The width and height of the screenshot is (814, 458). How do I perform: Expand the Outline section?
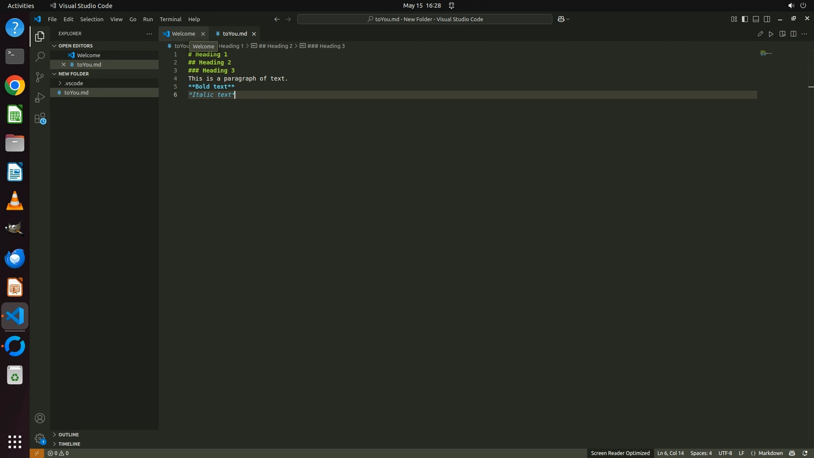[x=69, y=435]
